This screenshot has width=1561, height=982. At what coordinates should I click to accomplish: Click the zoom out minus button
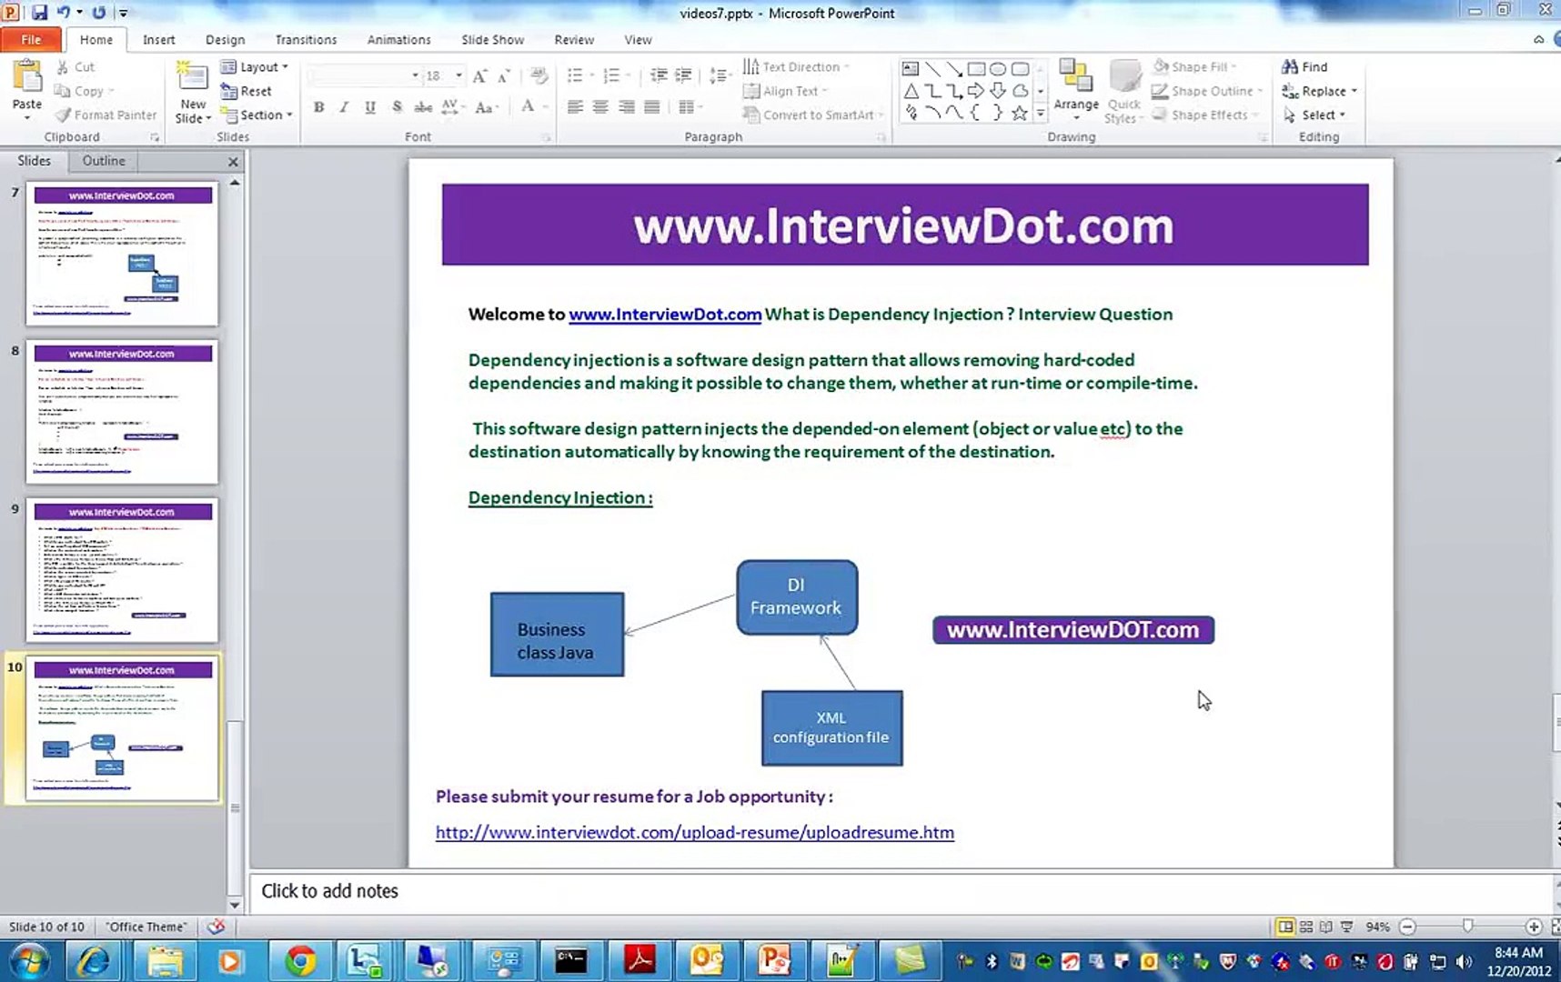(1407, 927)
